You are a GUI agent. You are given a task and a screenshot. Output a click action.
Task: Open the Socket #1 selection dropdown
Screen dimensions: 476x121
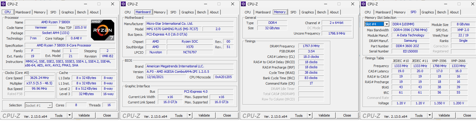tap(38, 105)
